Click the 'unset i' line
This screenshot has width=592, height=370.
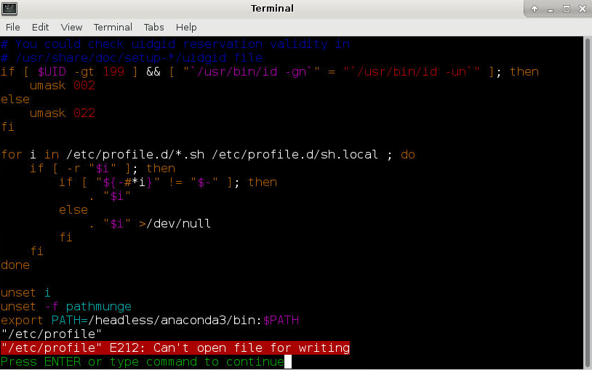[25, 293]
